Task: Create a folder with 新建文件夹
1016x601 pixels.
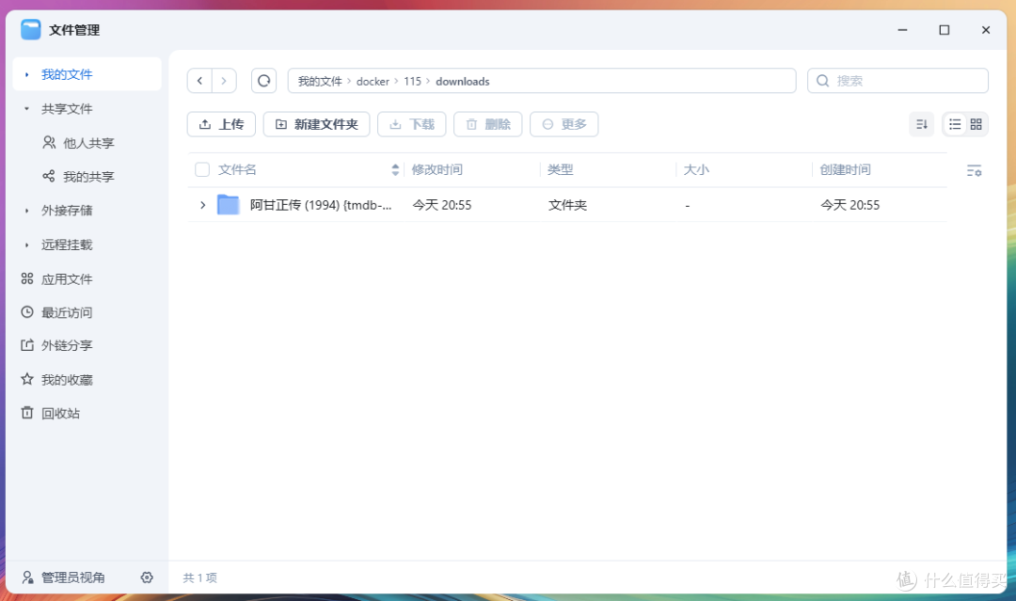Action: [316, 123]
